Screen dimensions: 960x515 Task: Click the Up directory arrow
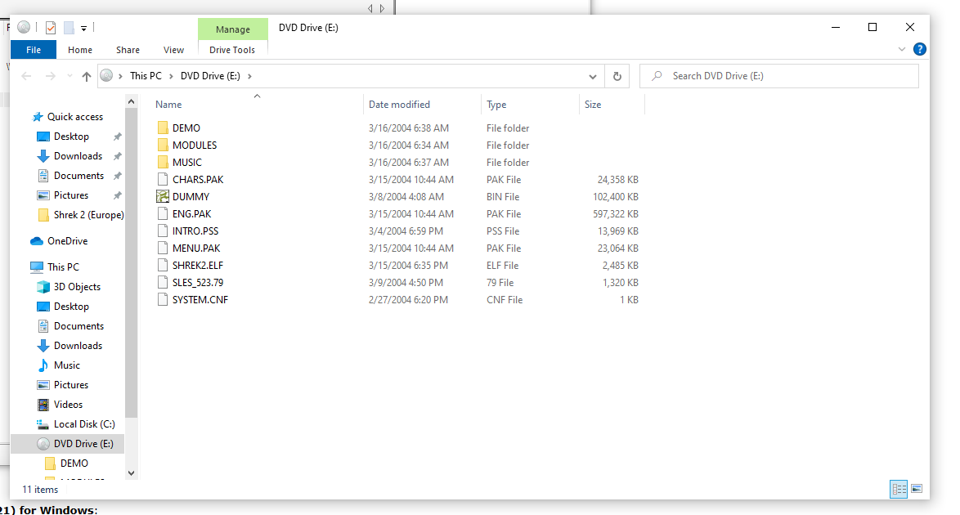point(87,76)
